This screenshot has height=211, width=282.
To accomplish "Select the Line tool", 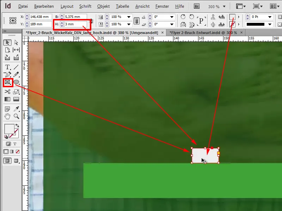I will (x=16, y=67).
